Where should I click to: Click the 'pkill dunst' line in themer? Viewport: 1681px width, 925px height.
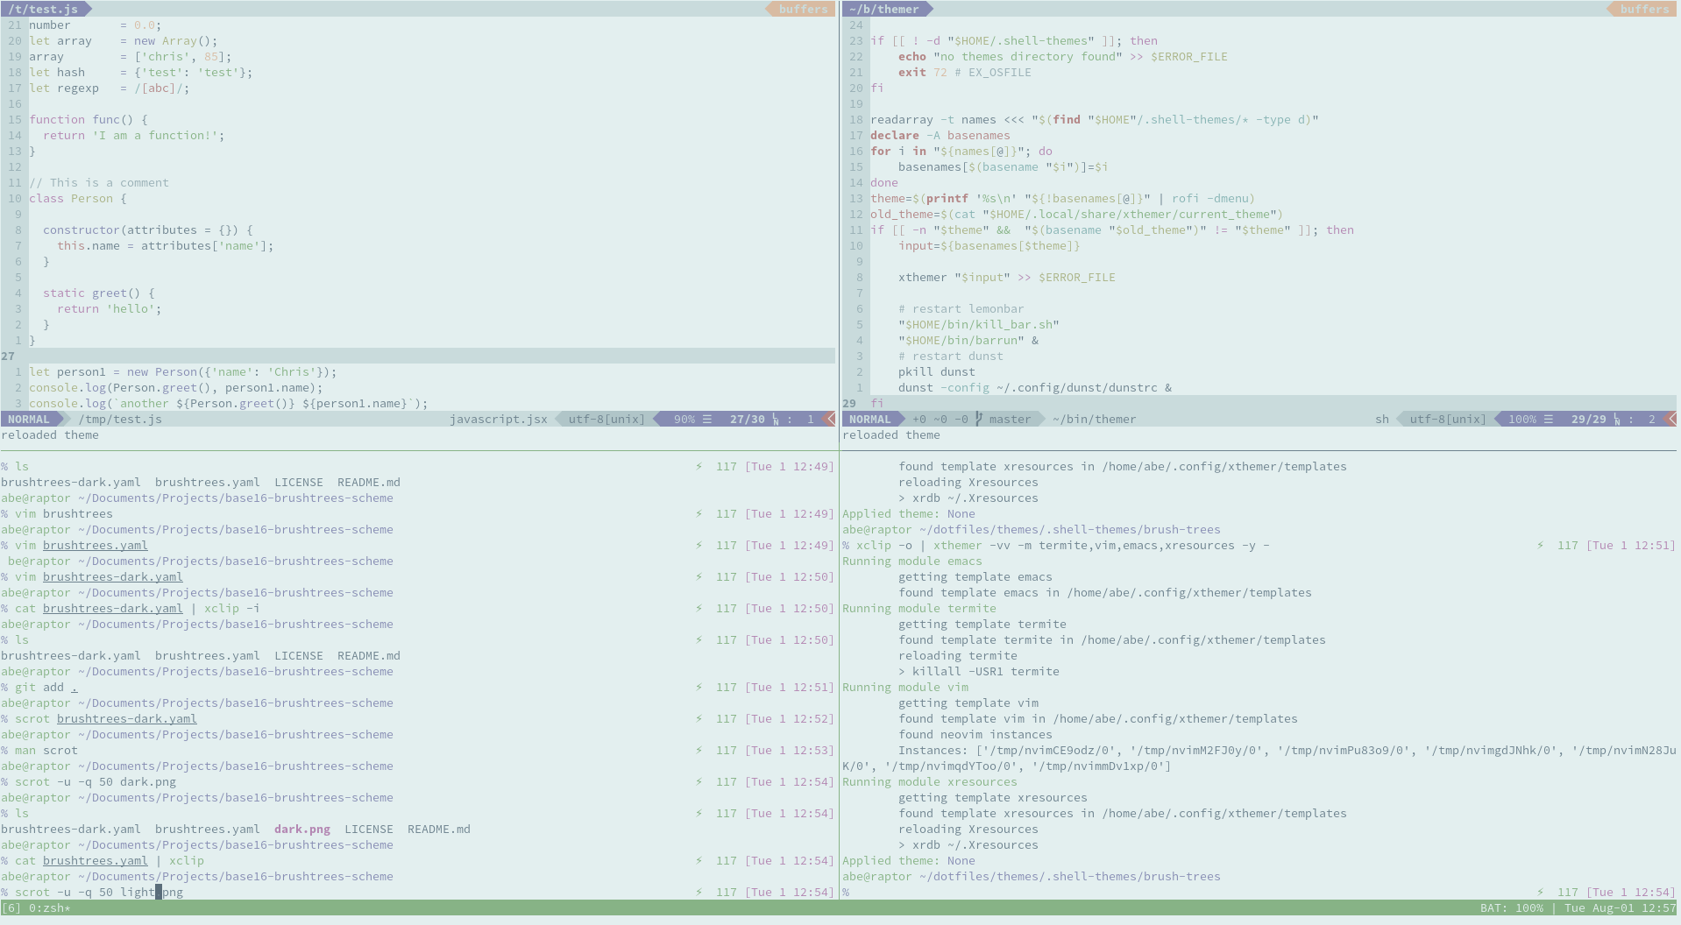[x=937, y=371]
